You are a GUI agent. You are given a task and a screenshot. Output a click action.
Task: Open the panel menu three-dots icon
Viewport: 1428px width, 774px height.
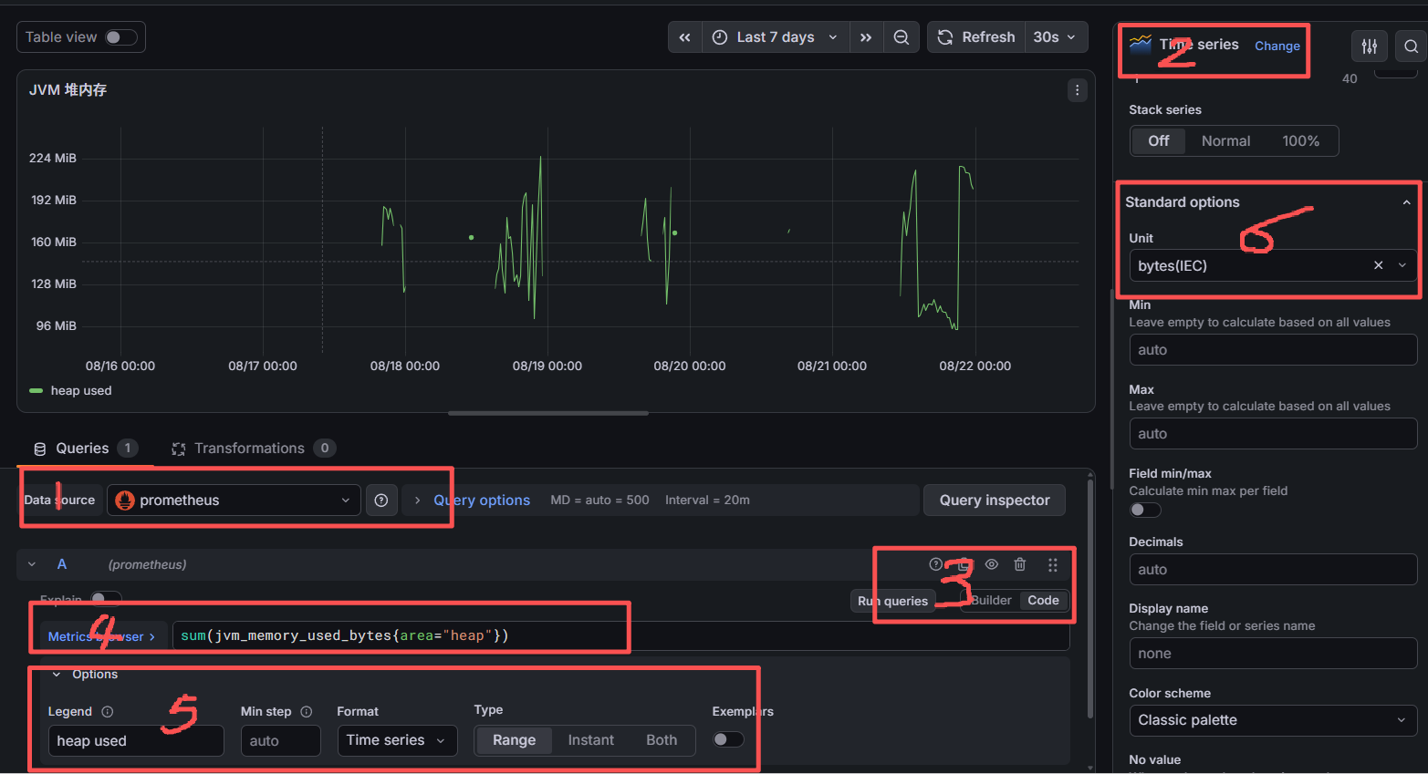pyautogui.click(x=1077, y=90)
